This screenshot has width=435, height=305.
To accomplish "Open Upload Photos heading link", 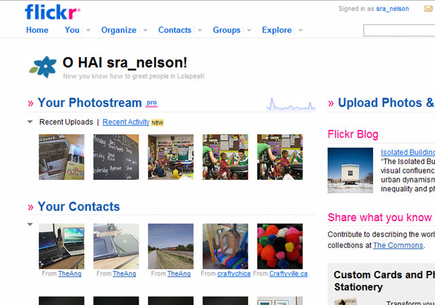I will point(386,103).
